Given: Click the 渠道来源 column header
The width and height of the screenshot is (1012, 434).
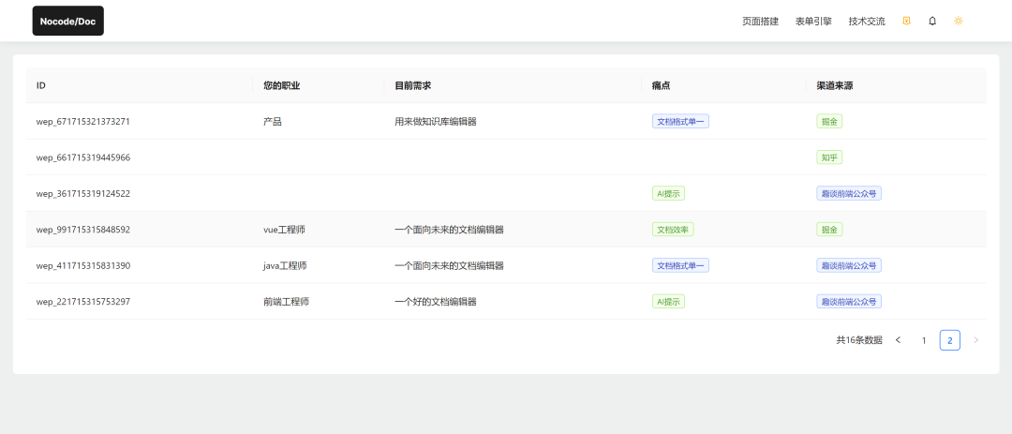Looking at the screenshot, I should (x=834, y=85).
